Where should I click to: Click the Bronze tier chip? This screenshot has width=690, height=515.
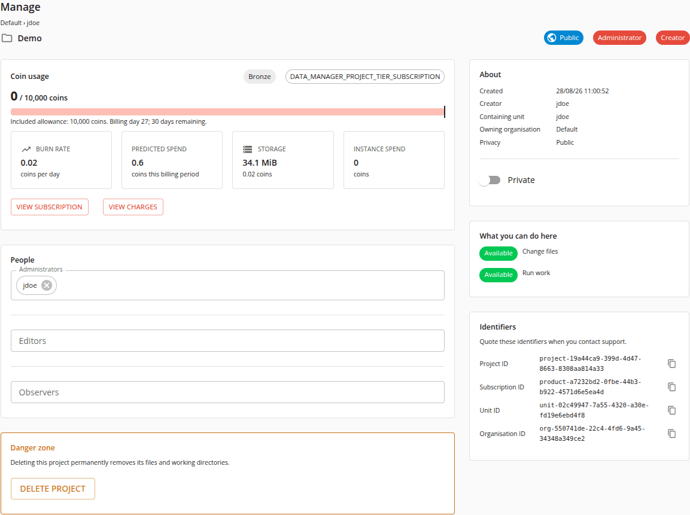[x=260, y=77]
